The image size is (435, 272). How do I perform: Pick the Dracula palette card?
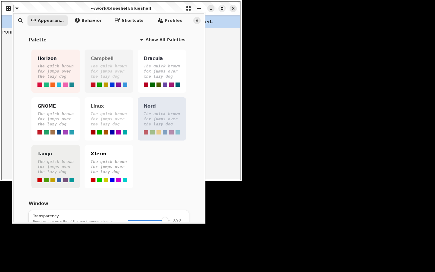162,71
